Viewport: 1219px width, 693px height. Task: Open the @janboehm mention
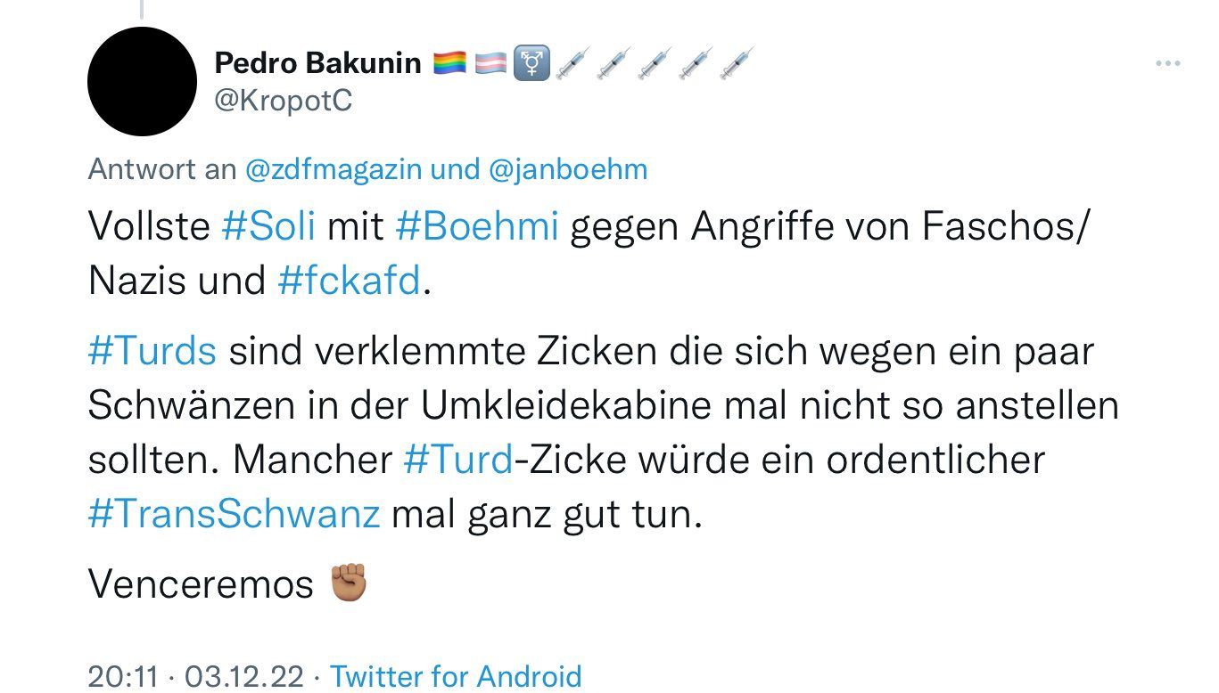point(568,169)
